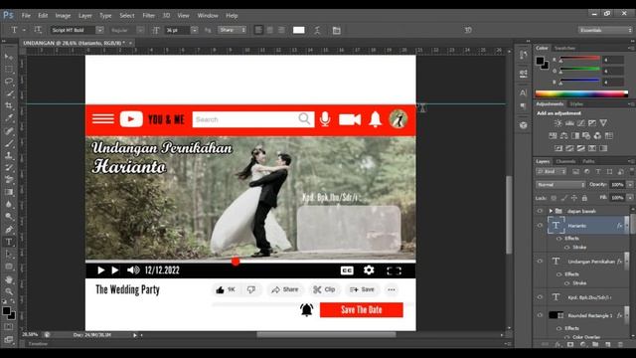Toggle Stroke effect visibility under Harianto

click(567, 248)
